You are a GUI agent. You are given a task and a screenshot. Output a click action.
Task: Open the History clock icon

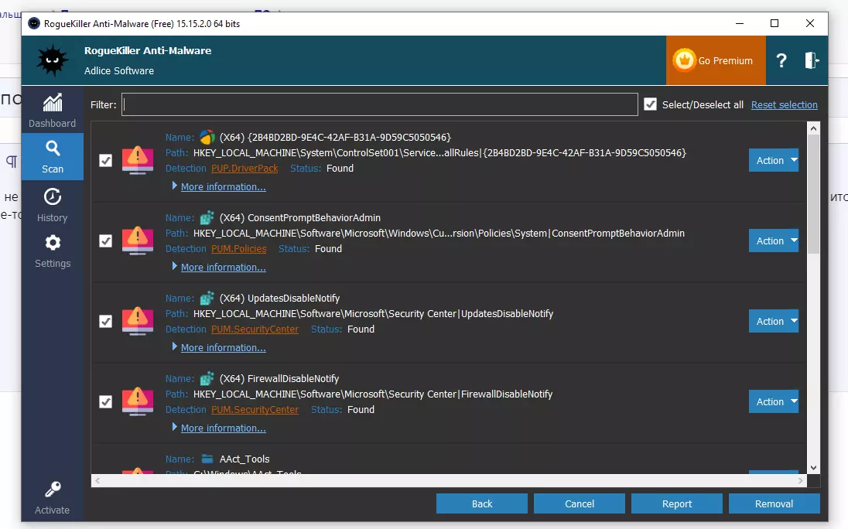pos(53,197)
